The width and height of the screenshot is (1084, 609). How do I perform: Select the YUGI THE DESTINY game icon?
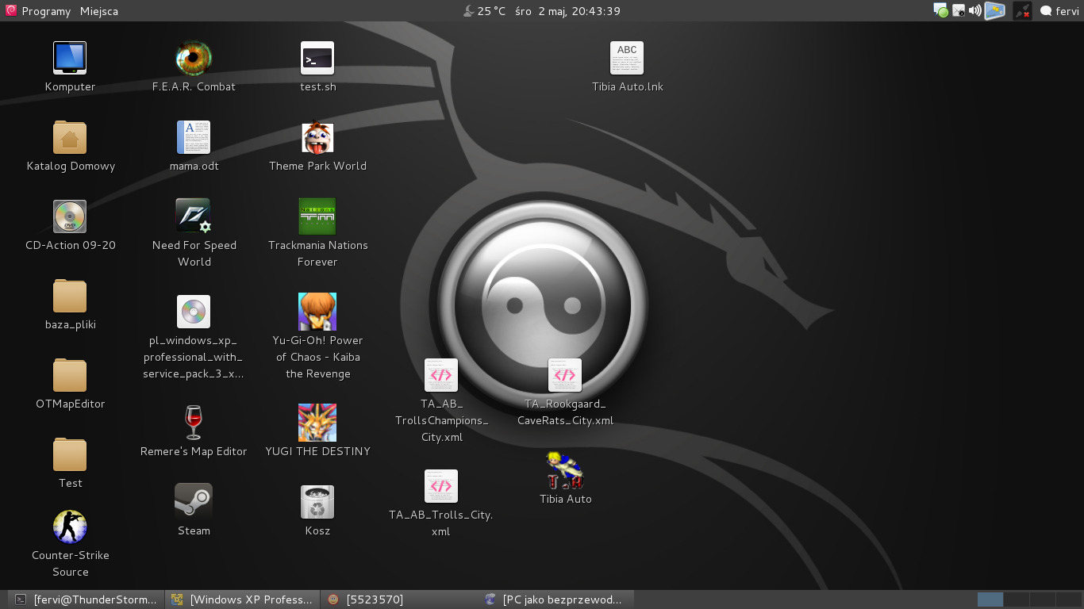(x=317, y=422)
